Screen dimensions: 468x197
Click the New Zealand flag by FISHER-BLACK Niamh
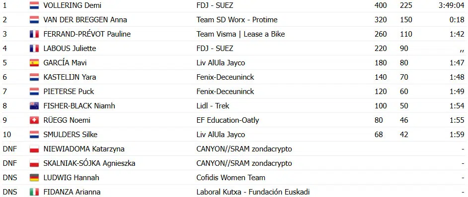coord(34,106)
